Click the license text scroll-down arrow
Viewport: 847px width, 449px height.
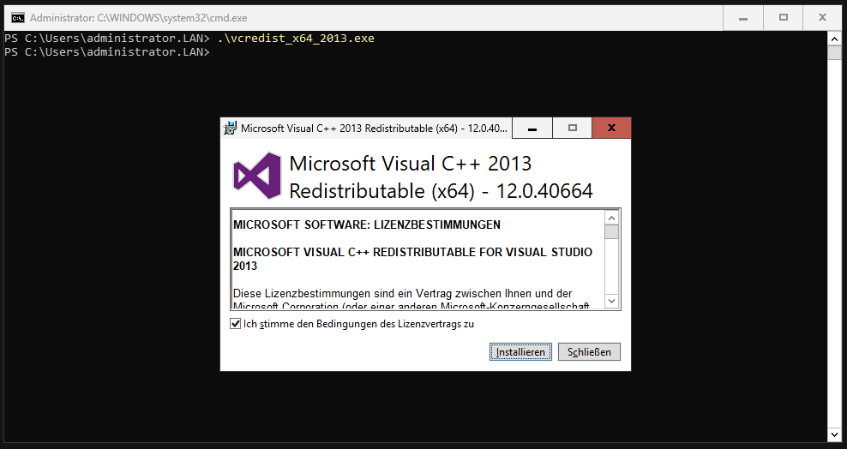(x=611, y=301)
